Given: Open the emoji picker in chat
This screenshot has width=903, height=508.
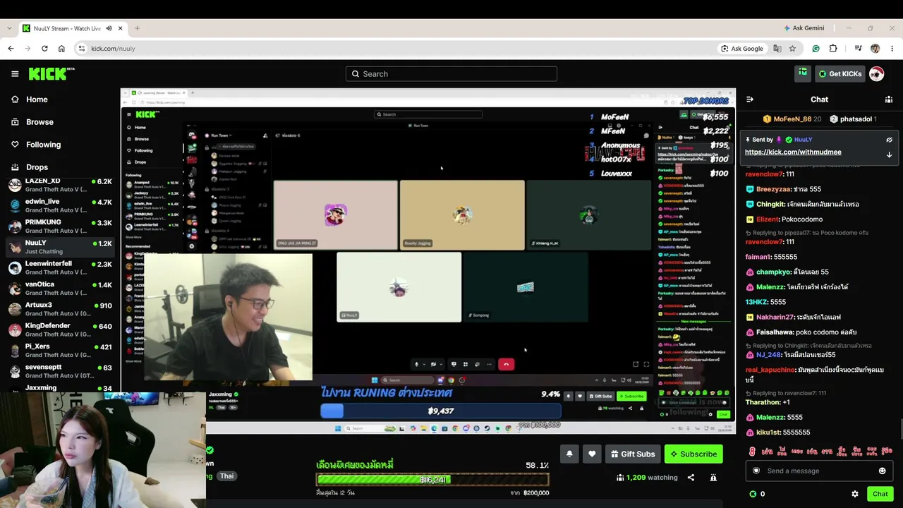Looking at the screenshot, I should [x=883, y=471].
